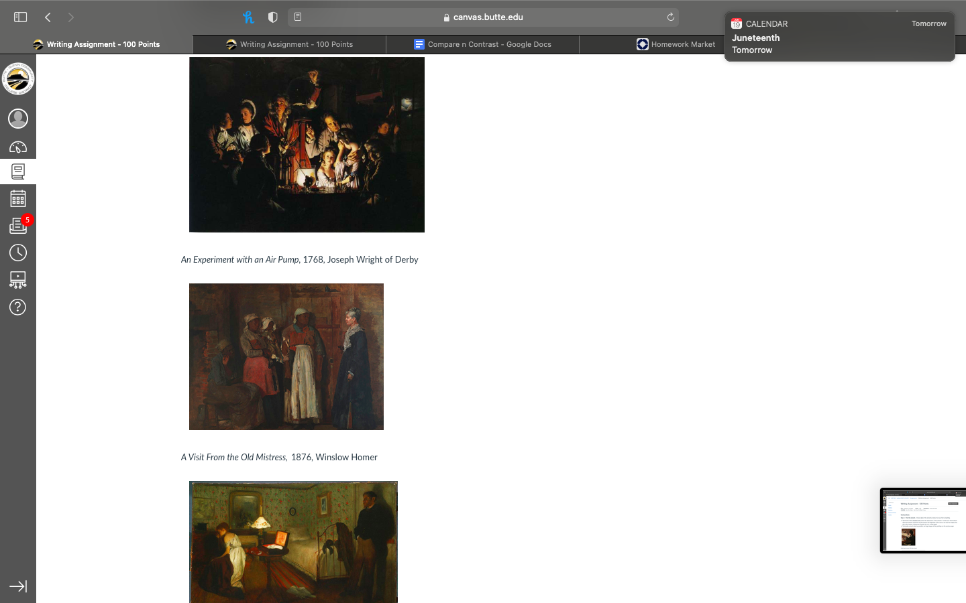Viewport: 966px width, 603px height.
Task: Click the bedroom interior painting image
Action: point(293,541)
